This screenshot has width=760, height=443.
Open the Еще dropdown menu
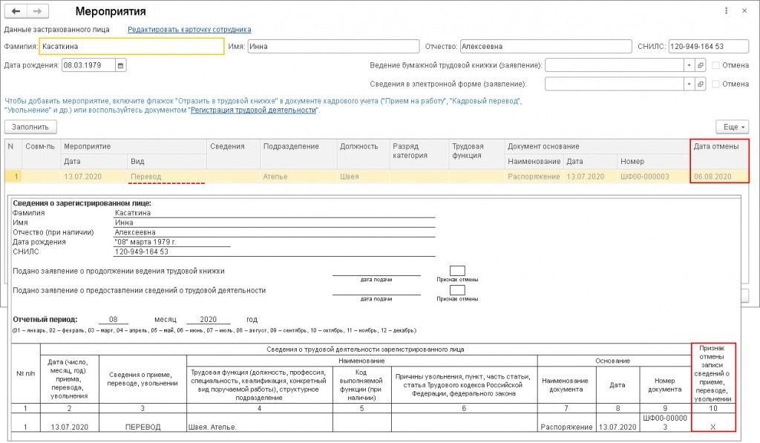[x=732, y=127]
